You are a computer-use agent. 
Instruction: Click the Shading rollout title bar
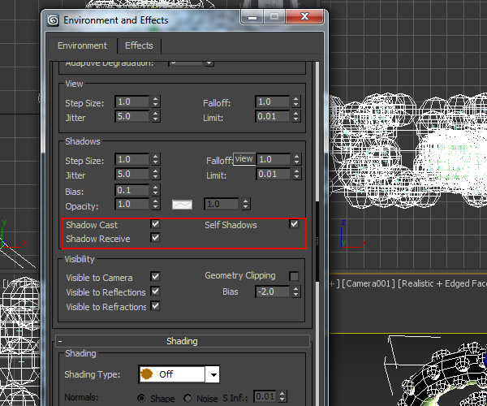point(183,341)
